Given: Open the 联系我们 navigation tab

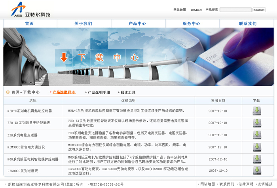Looking at the screenshot, I should pos(248,23).
